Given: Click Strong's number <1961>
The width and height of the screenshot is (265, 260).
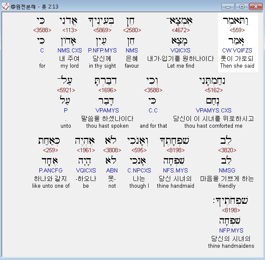Looking at the screenshot, I should [86, 150].
